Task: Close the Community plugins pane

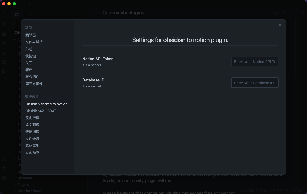Action: 284,13
